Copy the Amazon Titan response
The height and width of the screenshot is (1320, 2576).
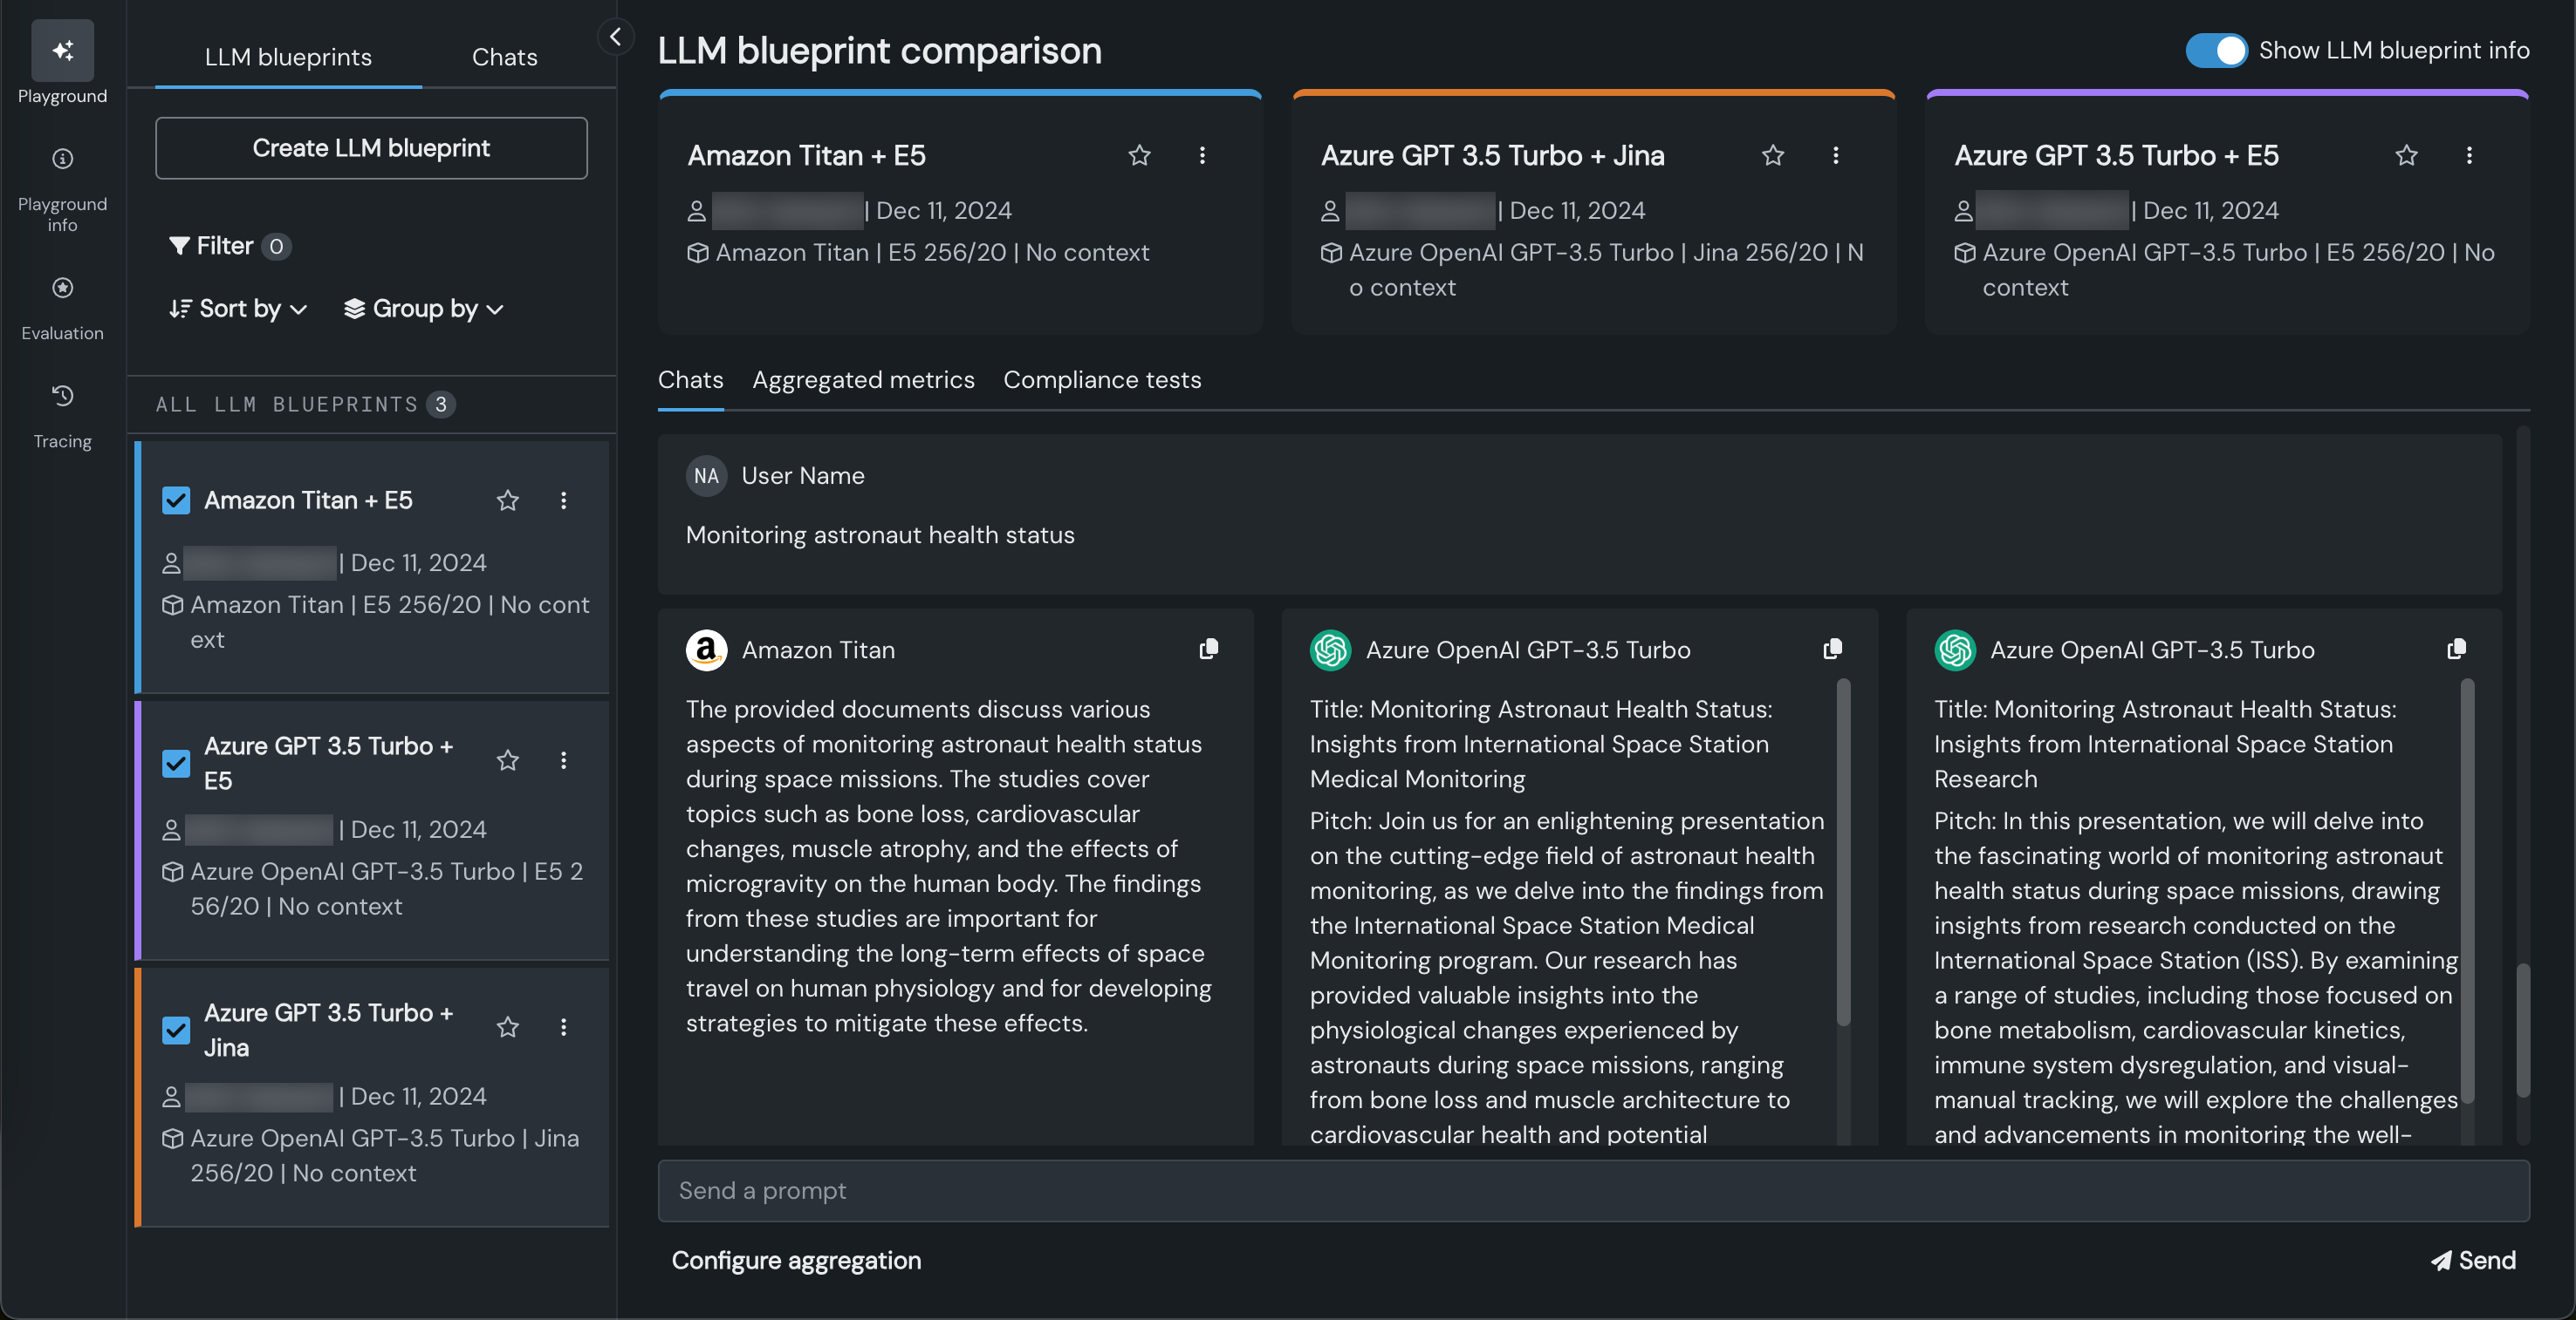coord(1208,650)
